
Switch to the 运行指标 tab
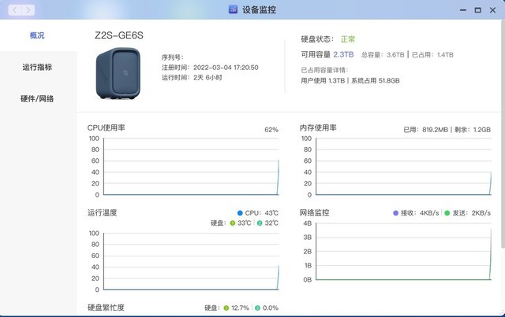click(37, 67)
